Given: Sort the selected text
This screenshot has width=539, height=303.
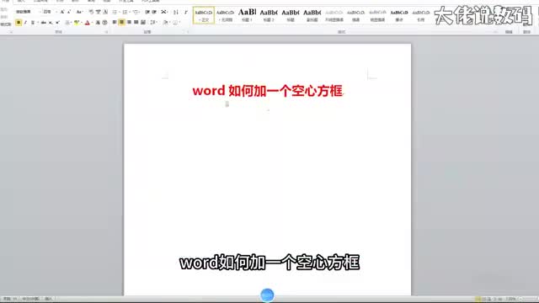Looking at the screenshot, I should 176,12.
